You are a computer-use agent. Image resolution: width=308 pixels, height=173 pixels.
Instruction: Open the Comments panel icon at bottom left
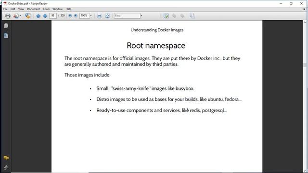tap(6, 158)
